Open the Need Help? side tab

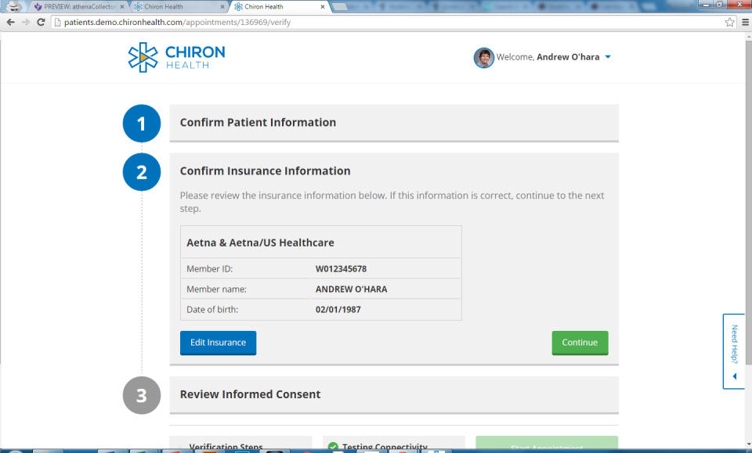[734, 351]
